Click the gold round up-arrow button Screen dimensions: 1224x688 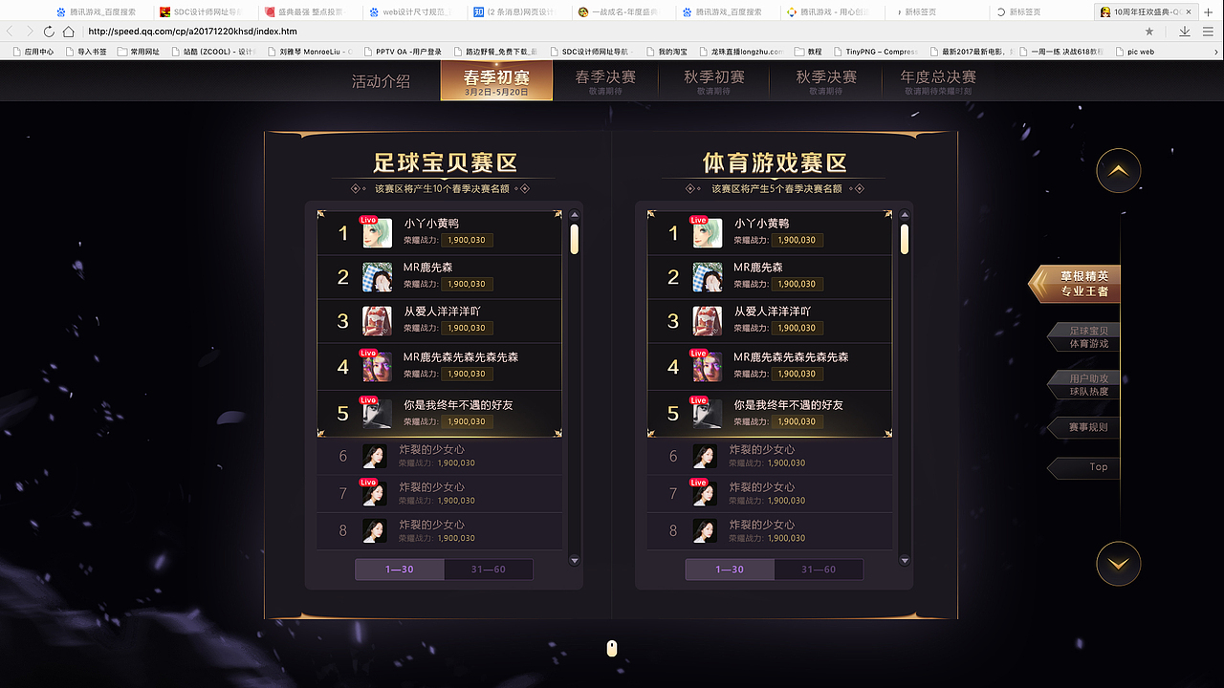pyautogui.click(x=1118, y=171)
